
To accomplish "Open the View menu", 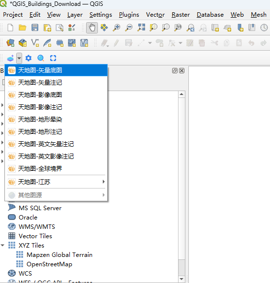I will click(54, 15).
